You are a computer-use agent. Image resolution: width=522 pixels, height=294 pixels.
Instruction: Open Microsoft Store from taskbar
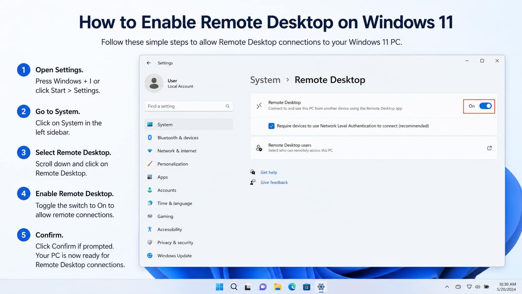[x=306, y=287]
